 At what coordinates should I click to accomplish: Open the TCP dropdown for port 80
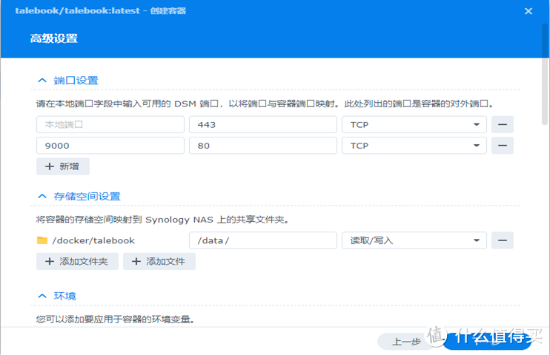(414, 146)
